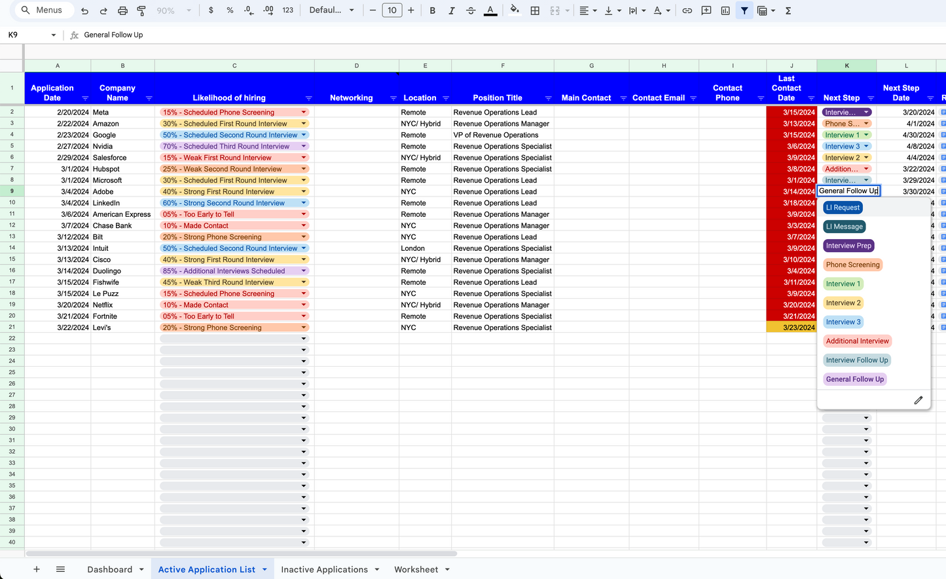The image size is (946, 579).
Task: Insert a chart from toolbar
Action: click(725, 10)
